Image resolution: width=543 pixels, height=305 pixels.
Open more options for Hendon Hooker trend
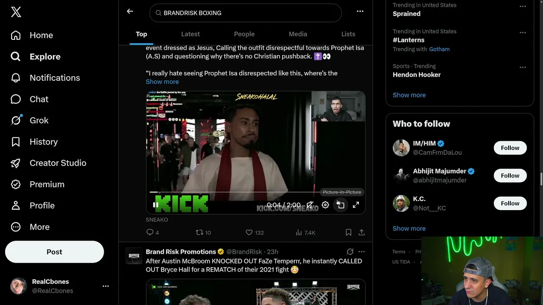pos(523,67)
